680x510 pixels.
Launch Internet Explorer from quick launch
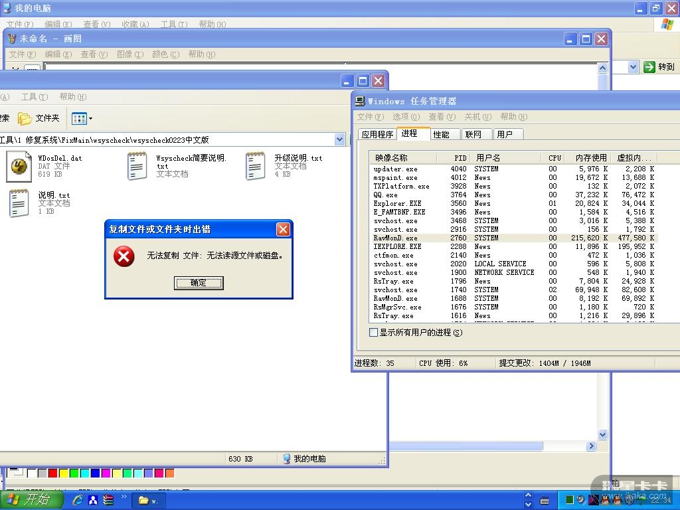[x=78, y=501]
